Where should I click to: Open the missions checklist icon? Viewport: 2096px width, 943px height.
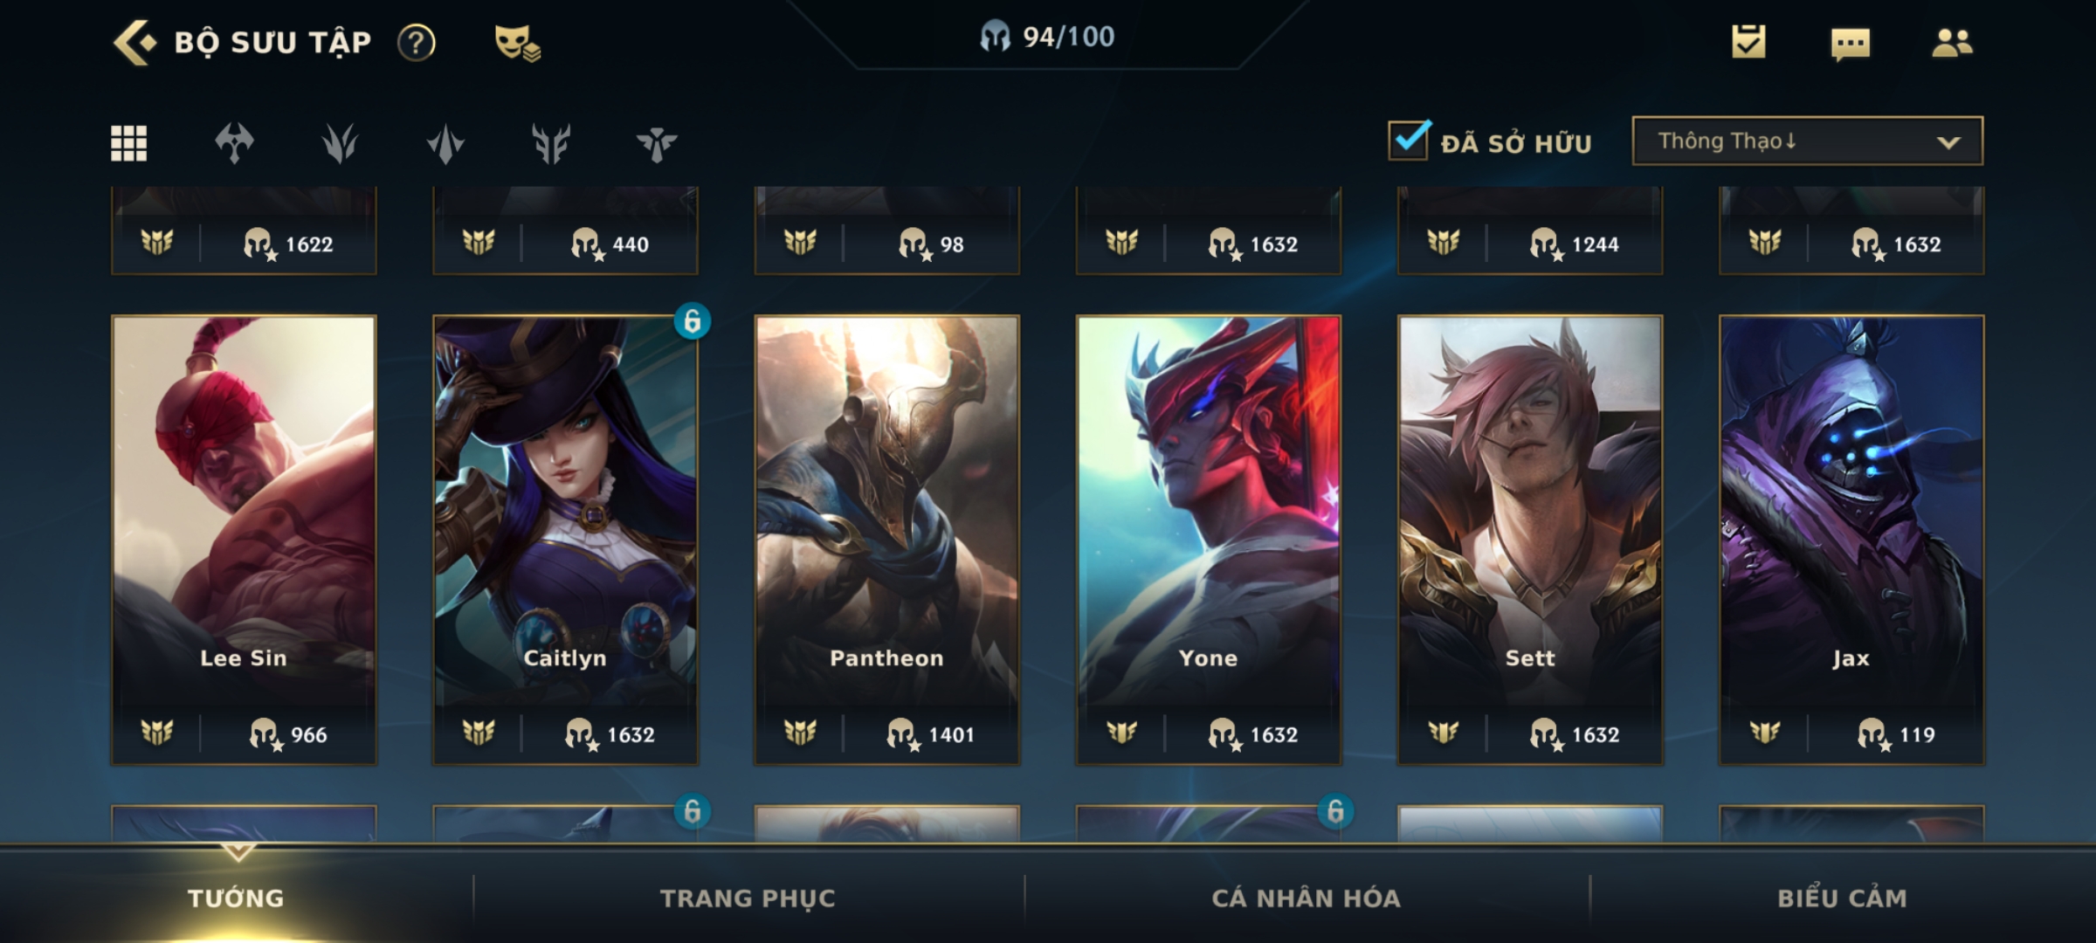tap(1748, 41)
